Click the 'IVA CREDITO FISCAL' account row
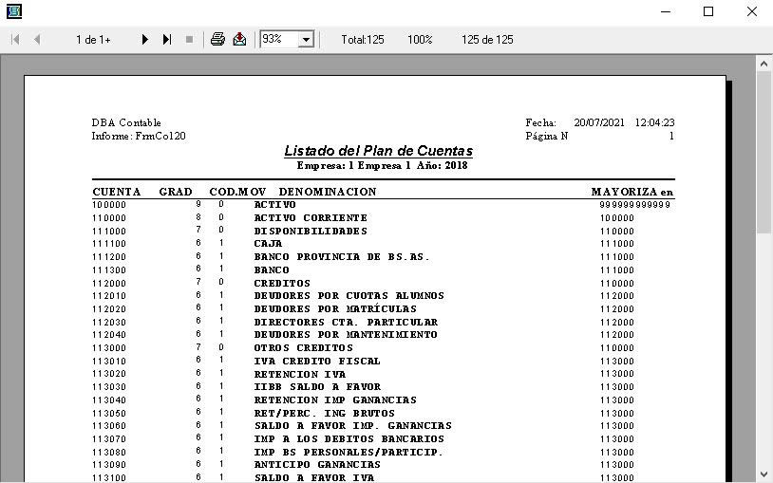The width and height of the screenshot is (773, 483). 316,361
